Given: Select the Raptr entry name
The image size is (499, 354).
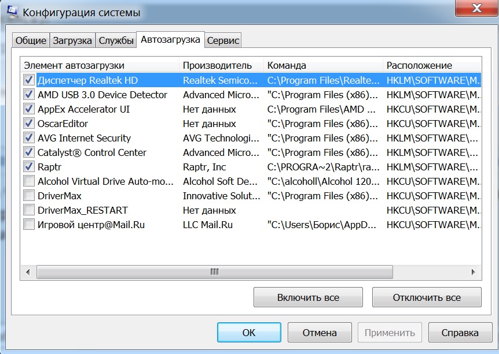Looking at the screenshot, I should tap(49, 167).
